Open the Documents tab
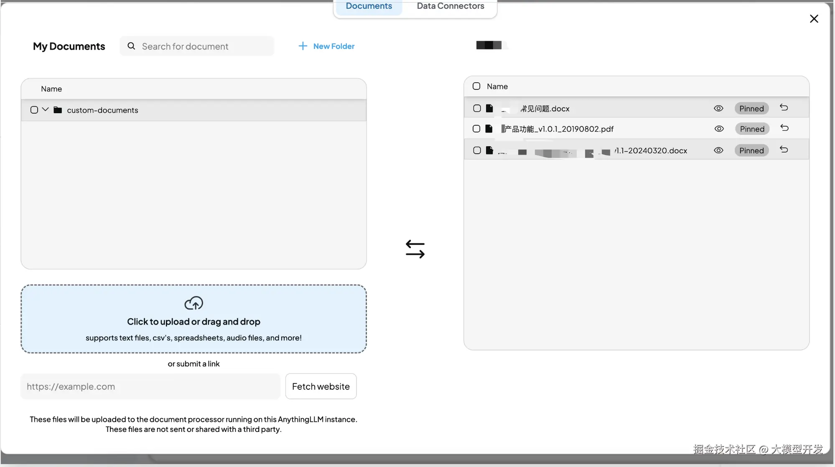Screen dimensions: 835x467 point(369,6)
